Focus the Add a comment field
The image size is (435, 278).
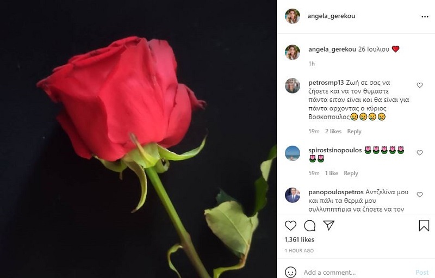pos(358,272)
